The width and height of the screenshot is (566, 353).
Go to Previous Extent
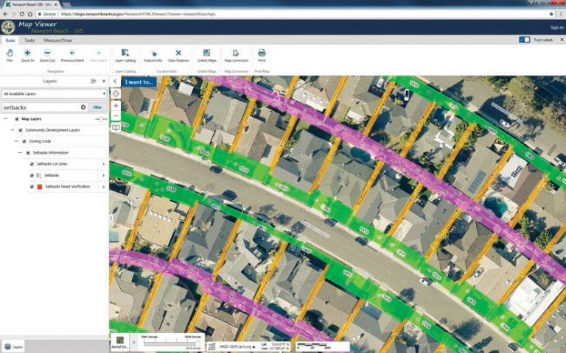pos(72,55)
